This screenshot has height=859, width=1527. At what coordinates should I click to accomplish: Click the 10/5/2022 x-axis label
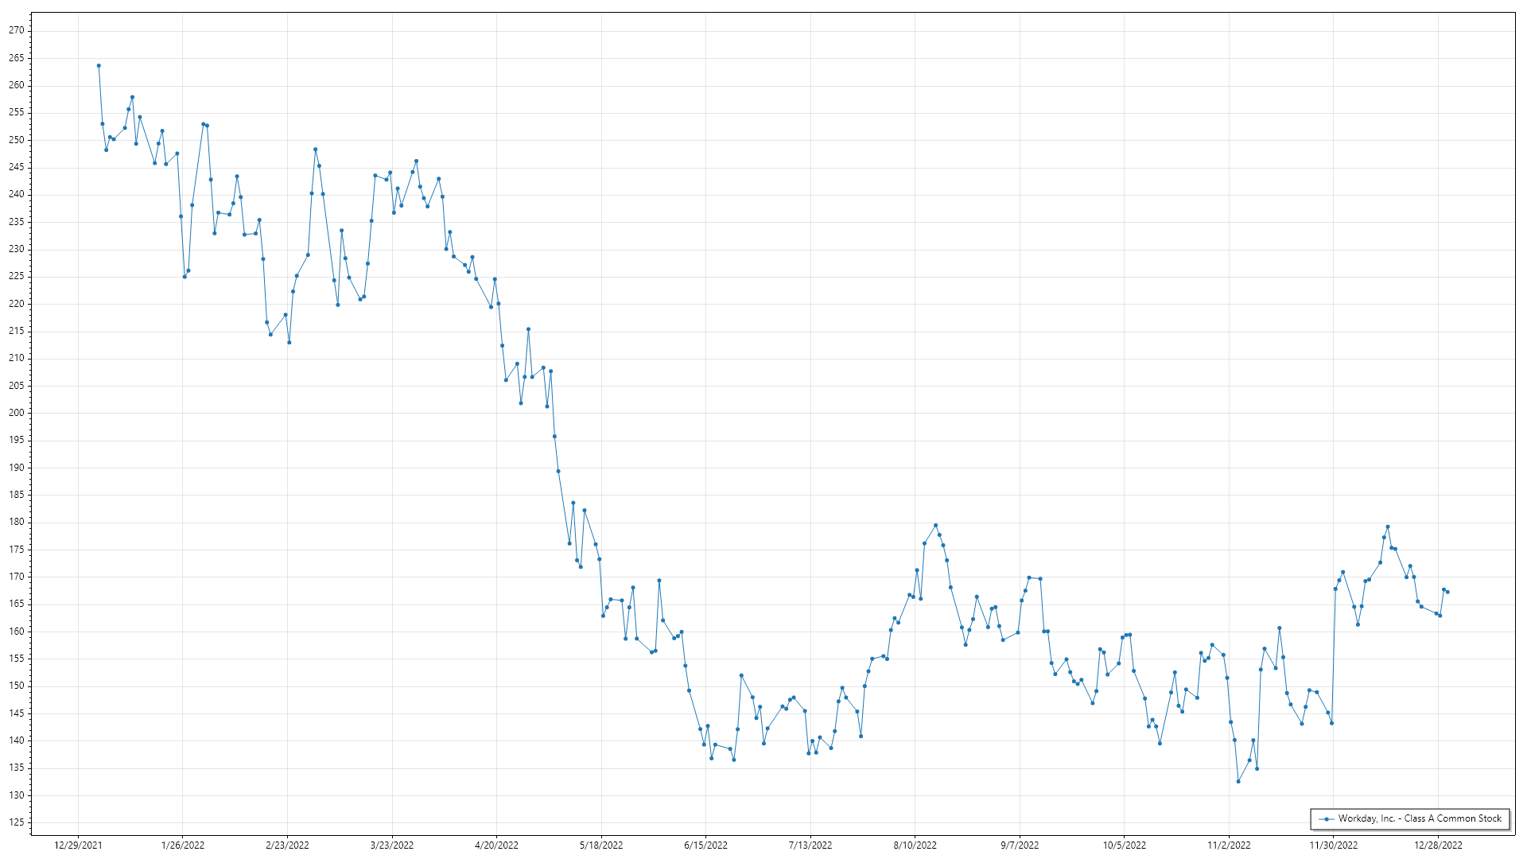(x=1124, y=845)
